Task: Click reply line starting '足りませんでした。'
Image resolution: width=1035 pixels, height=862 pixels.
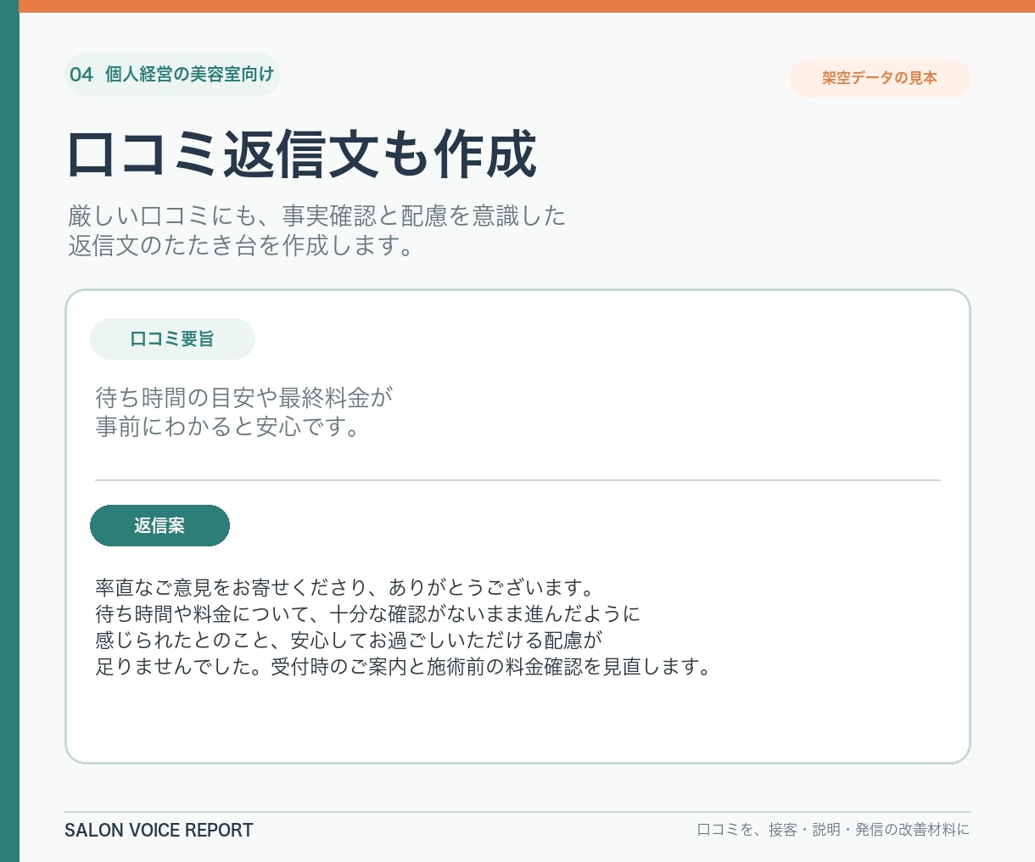Action: (x=403, y=666)
